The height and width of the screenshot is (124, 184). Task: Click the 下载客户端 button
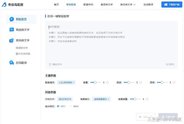point(172,4)
